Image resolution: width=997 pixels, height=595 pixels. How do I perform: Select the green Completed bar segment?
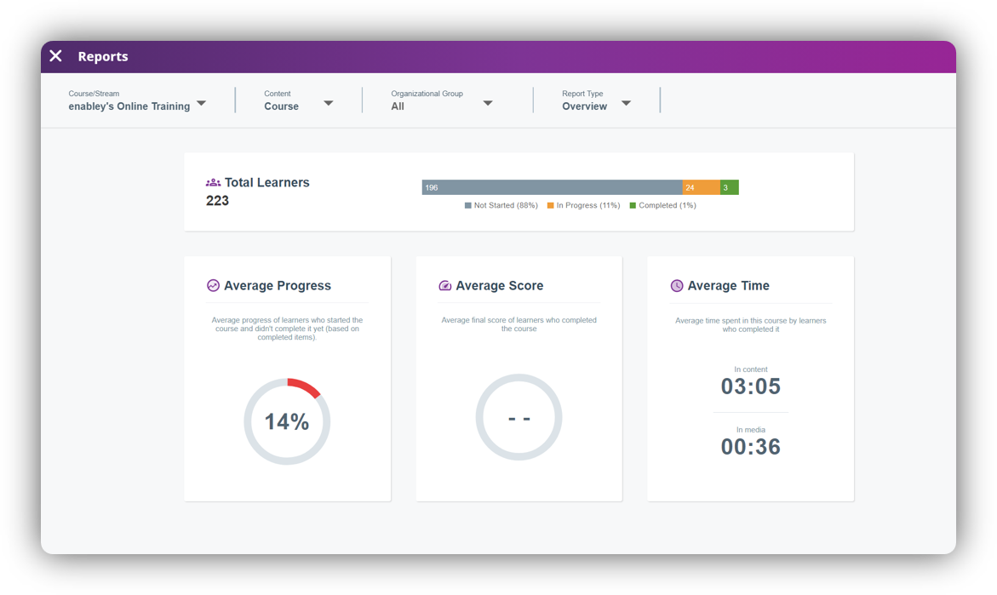pos(730,187)
